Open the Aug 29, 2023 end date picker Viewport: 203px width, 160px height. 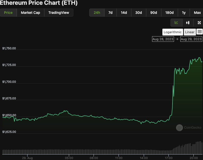(x=191, y=39)
